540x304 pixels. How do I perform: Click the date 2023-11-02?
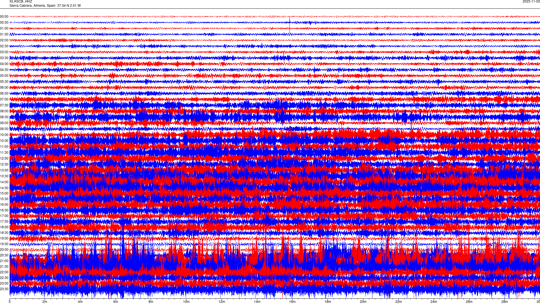click(531, 1)
